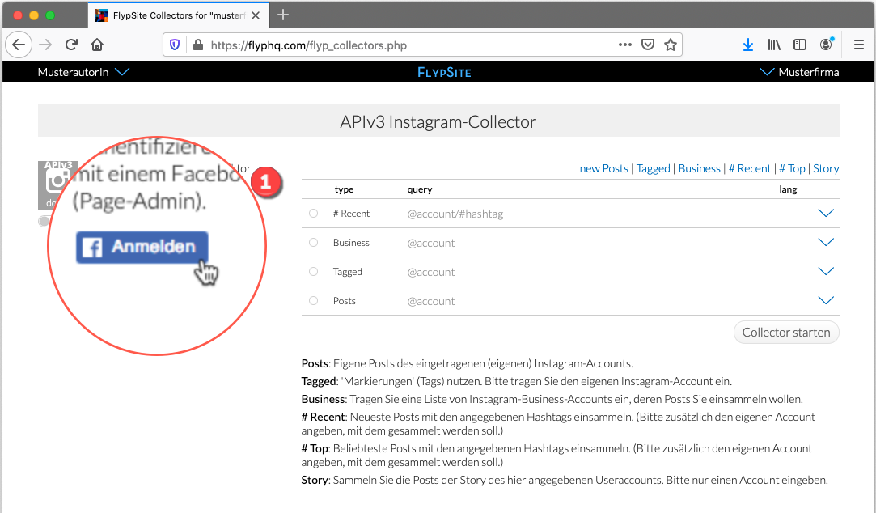Save page to Pocket icon
876x513 pixels.
648,45
